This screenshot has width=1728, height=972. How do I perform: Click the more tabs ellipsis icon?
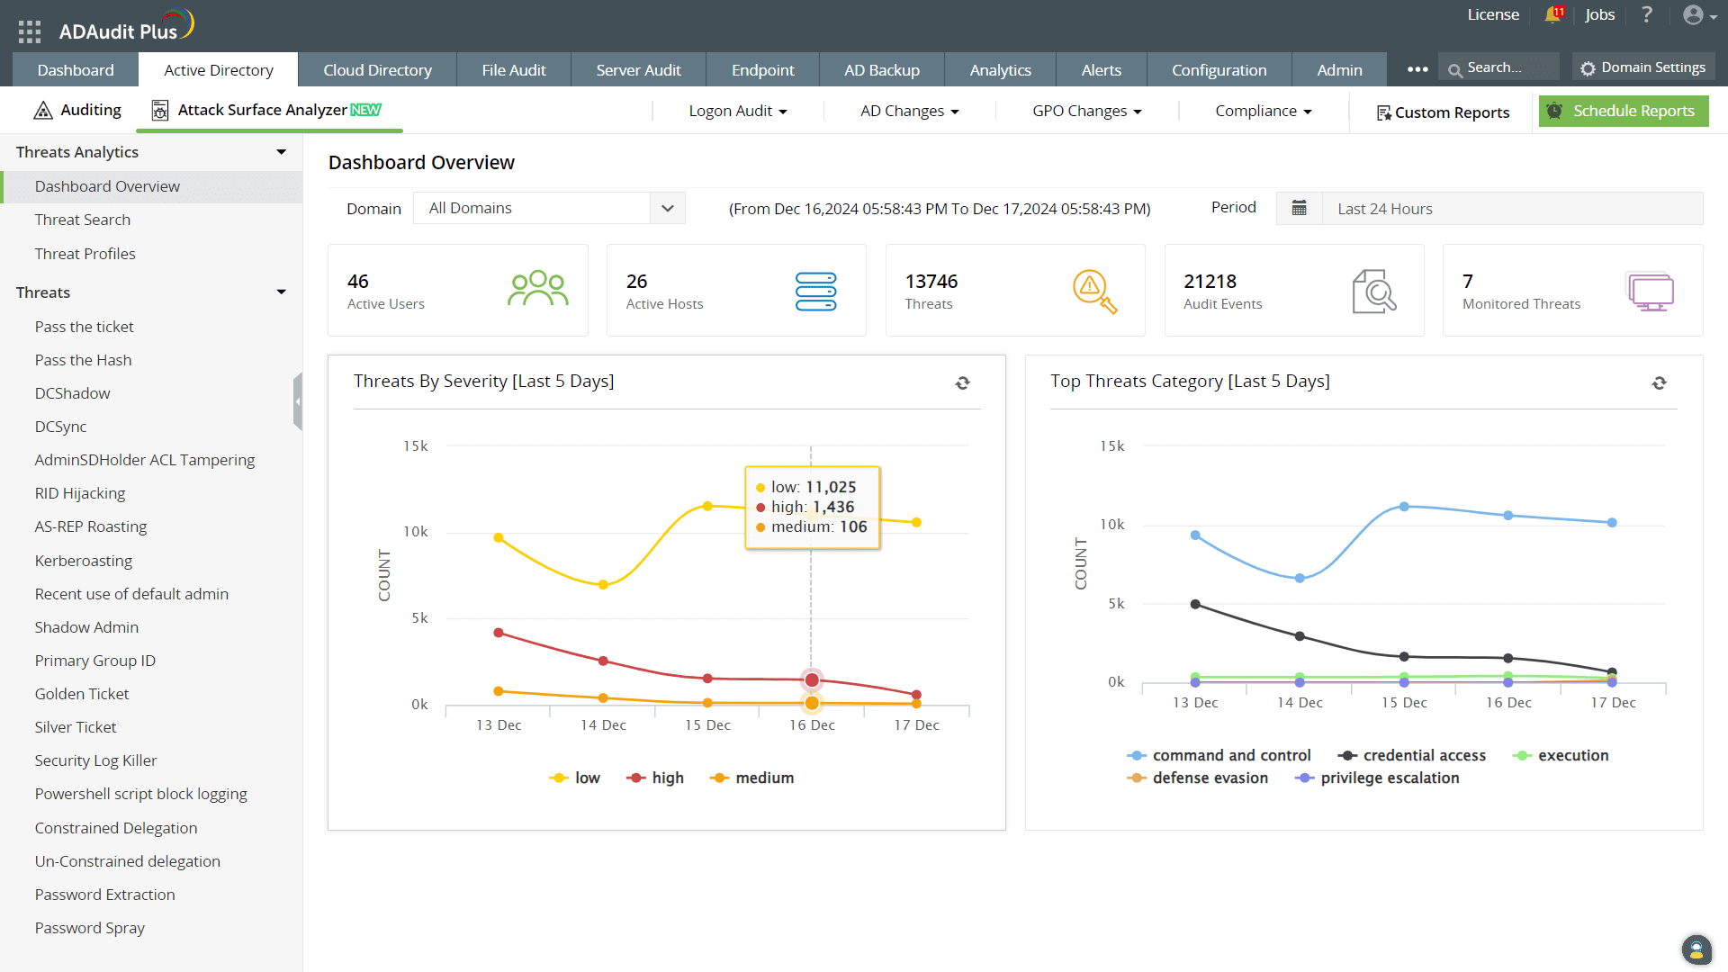click(x=1417, y=70)
